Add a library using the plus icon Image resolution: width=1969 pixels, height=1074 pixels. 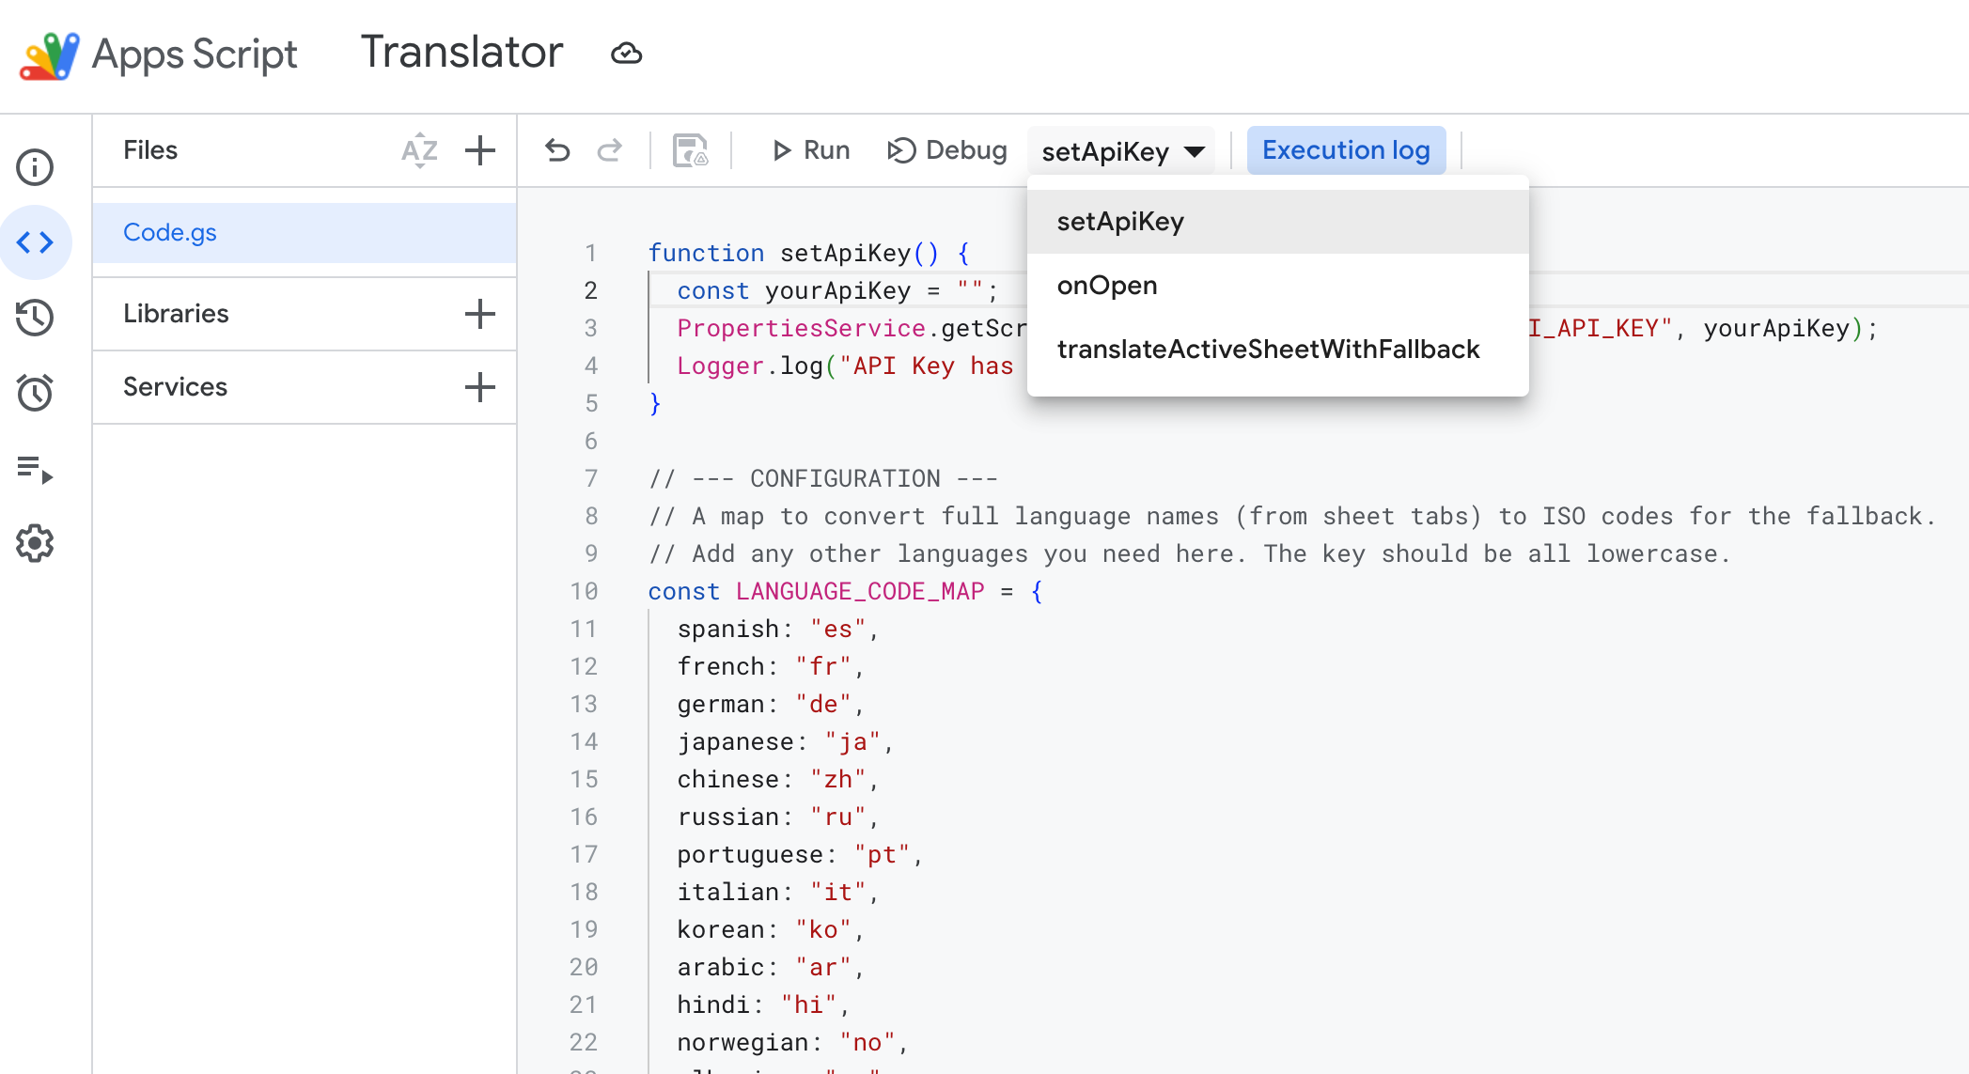[480, 314]
